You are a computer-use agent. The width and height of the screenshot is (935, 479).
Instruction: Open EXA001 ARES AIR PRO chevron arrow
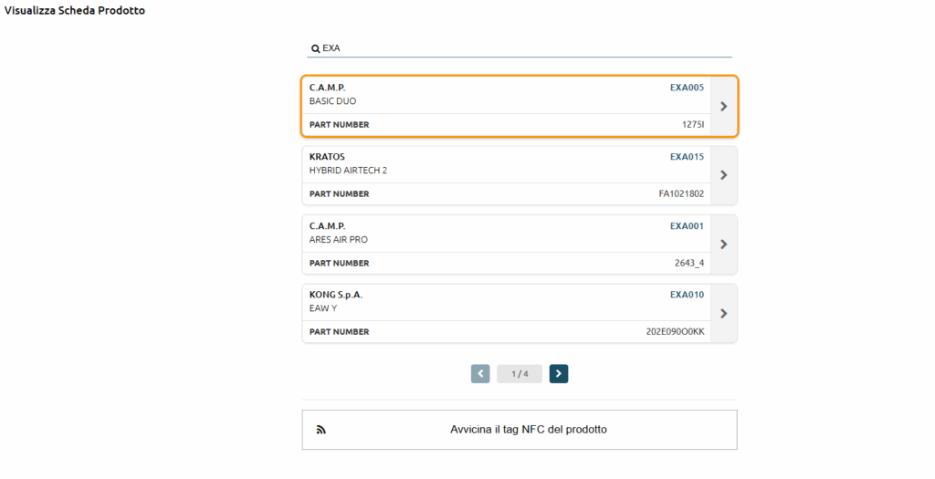tap(724, 245)
